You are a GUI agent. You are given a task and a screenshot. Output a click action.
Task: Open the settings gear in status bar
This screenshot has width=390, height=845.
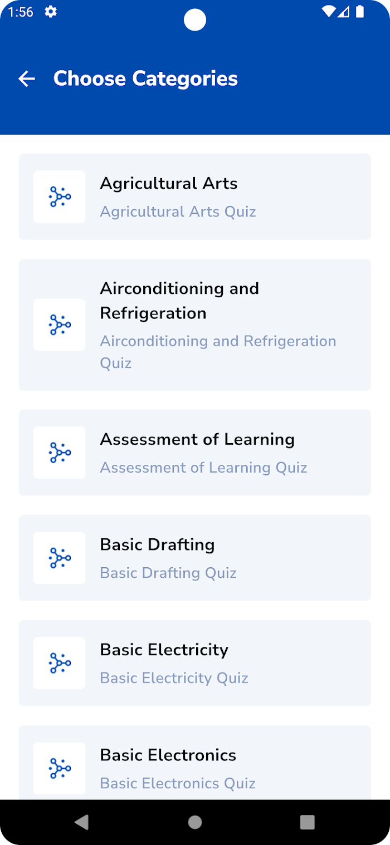[x=51, y=12]
